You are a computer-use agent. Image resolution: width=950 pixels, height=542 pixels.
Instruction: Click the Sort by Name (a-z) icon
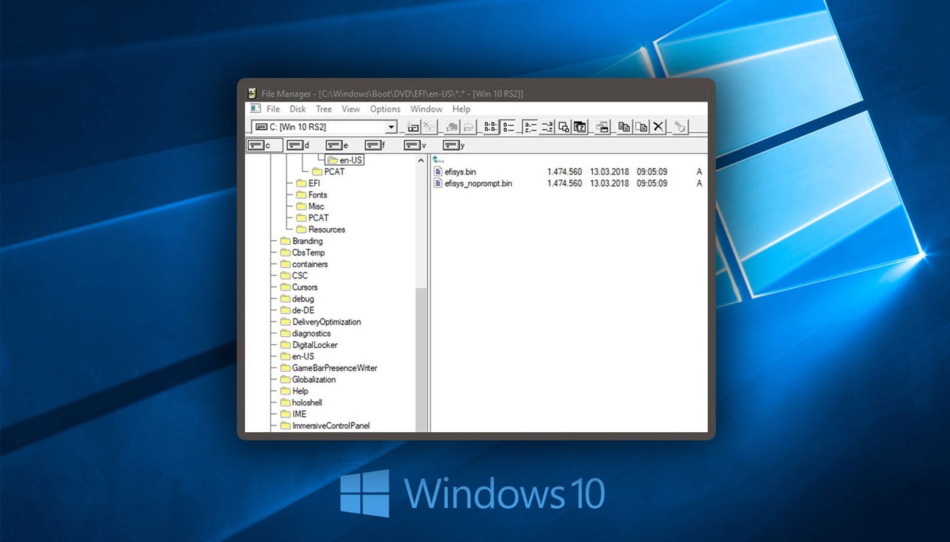[x=530, y=127]
